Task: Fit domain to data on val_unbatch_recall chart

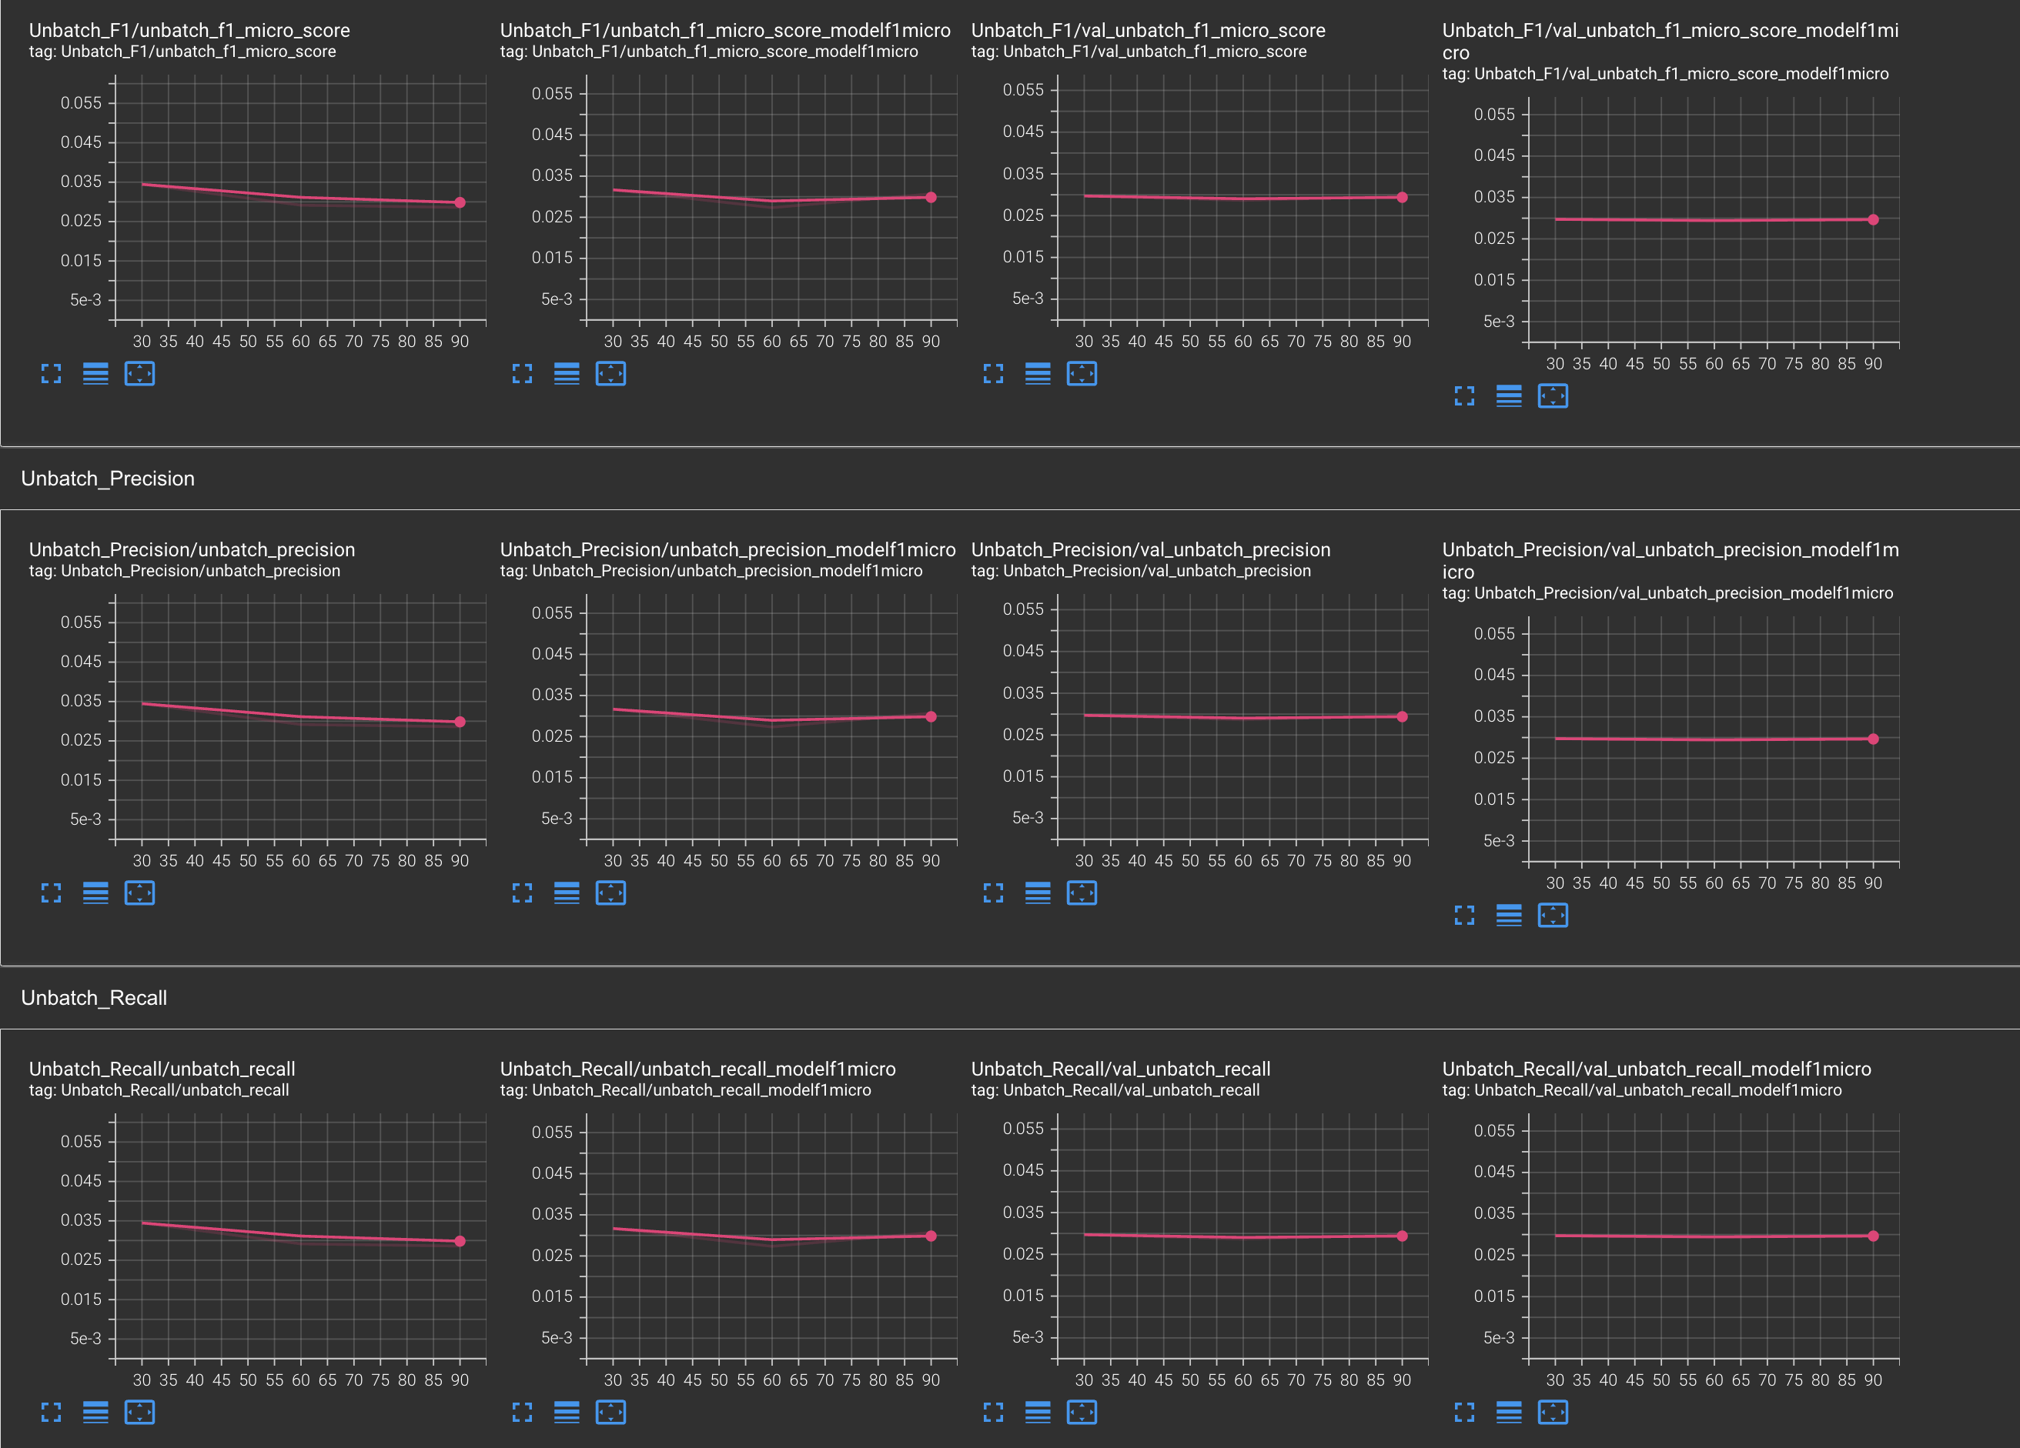Action: [x=1082, y=1413]
